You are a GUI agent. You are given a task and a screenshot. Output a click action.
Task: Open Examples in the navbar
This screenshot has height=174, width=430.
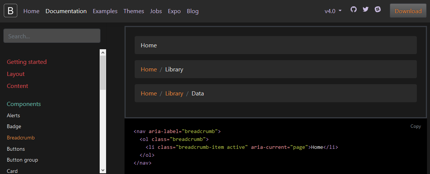tap(105, 11)
